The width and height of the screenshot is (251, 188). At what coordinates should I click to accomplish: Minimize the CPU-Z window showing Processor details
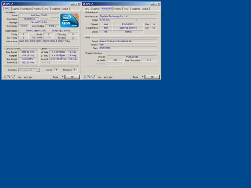(x=72, y=4)
